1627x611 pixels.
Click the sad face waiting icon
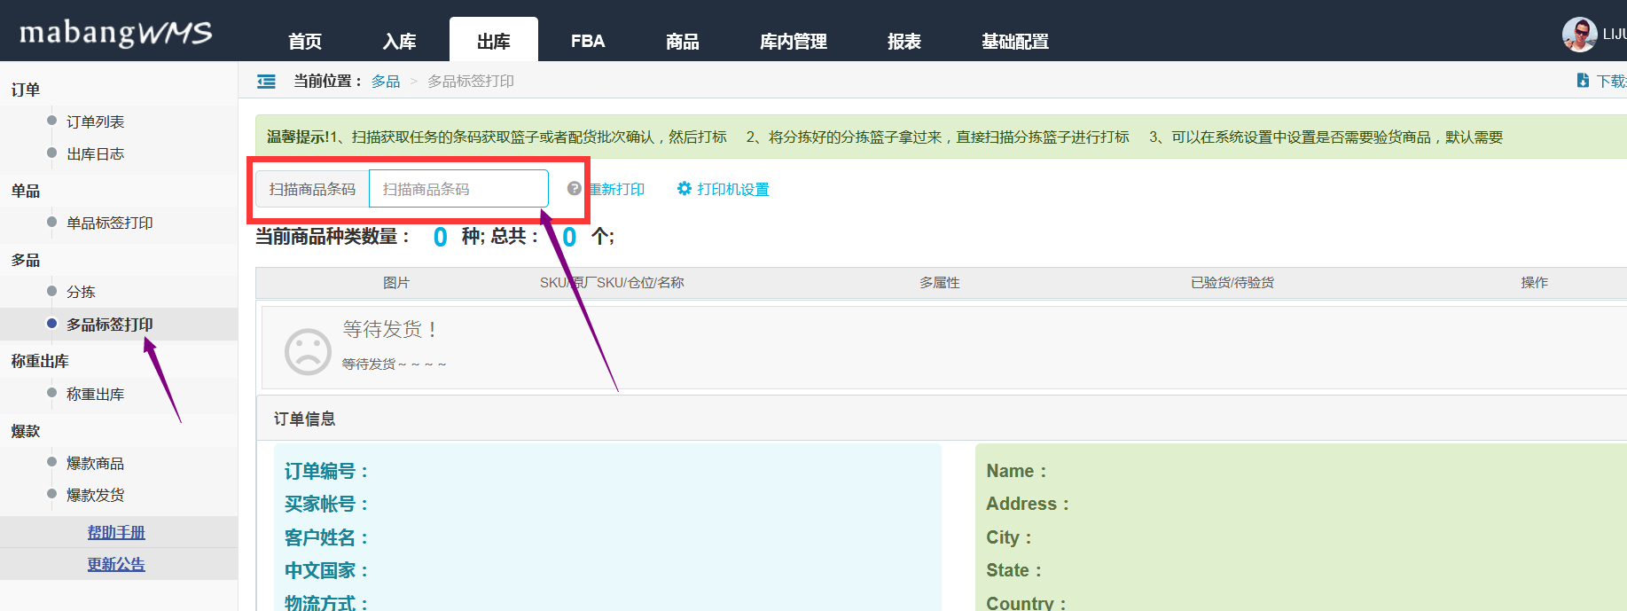[308, 352]
